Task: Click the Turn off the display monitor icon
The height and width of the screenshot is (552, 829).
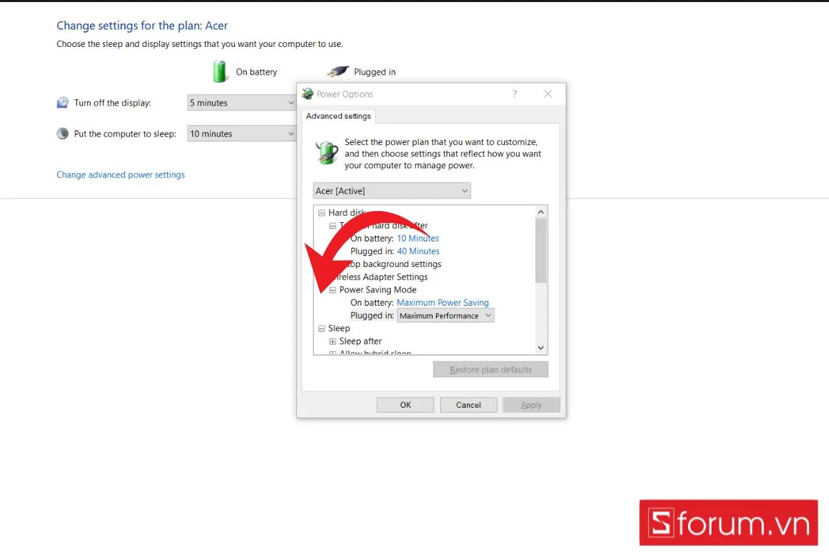Action: tap(63, 103)
